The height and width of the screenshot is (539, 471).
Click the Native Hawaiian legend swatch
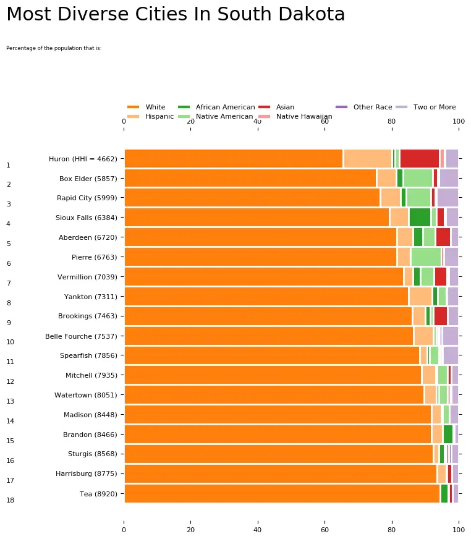coord(264,117)
